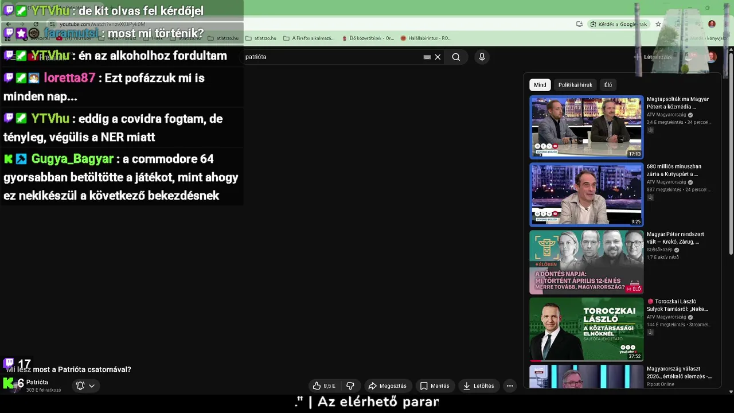Click the title 'Magyarország választ 2026., értékelő elemzés'
This screenshot has width=734, height=413.
coord(679,373)
